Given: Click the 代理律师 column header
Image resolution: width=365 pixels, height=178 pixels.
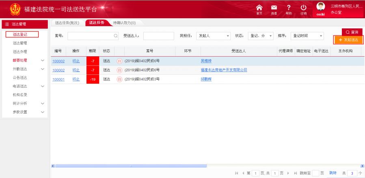Looking at the screenshot, I should (285, 51).
